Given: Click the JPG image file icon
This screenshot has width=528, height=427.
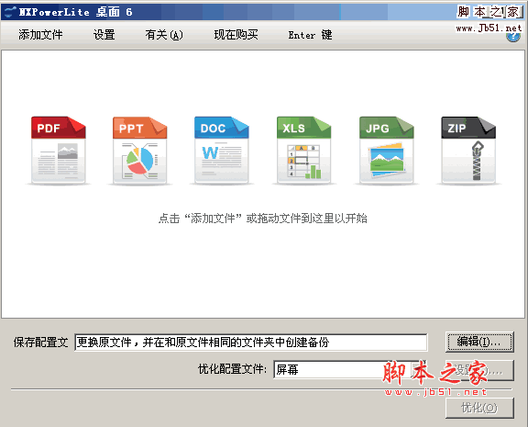Looking at the screenshot, I should 386,150.
